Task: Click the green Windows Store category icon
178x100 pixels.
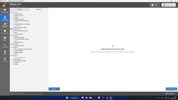Action: pos(11,29)
